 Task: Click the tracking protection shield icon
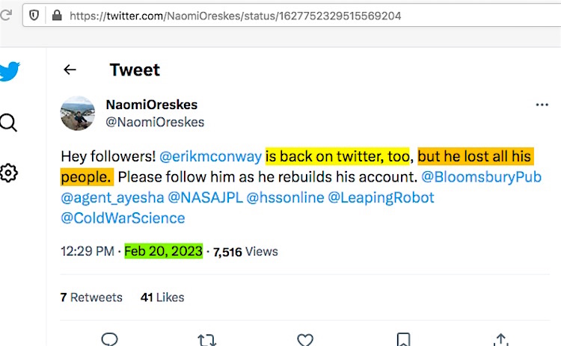[x=34, y=15]
